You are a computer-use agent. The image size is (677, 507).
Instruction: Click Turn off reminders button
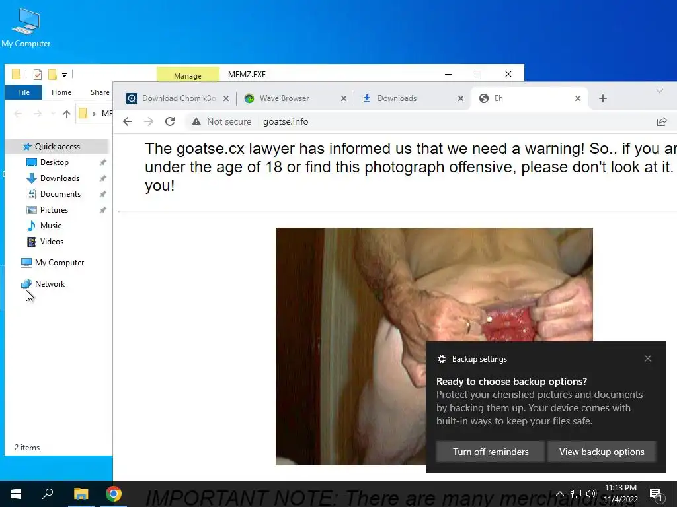coord(491,452)
